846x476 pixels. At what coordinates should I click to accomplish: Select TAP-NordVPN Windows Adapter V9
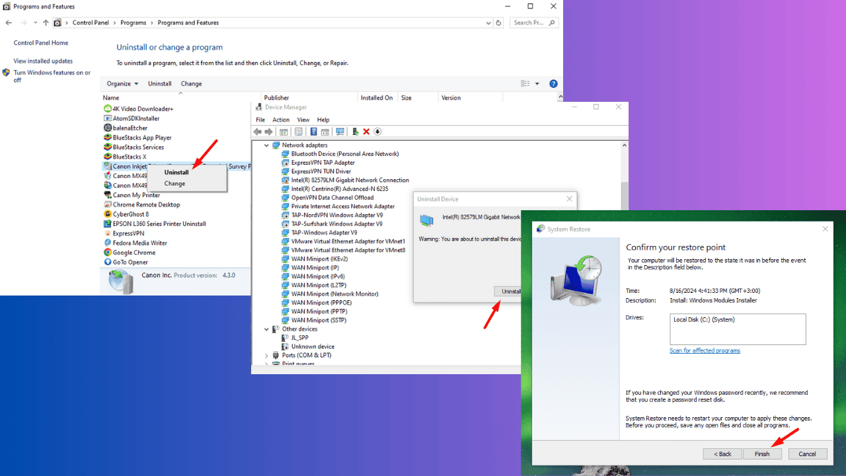[x=337, y=216]
